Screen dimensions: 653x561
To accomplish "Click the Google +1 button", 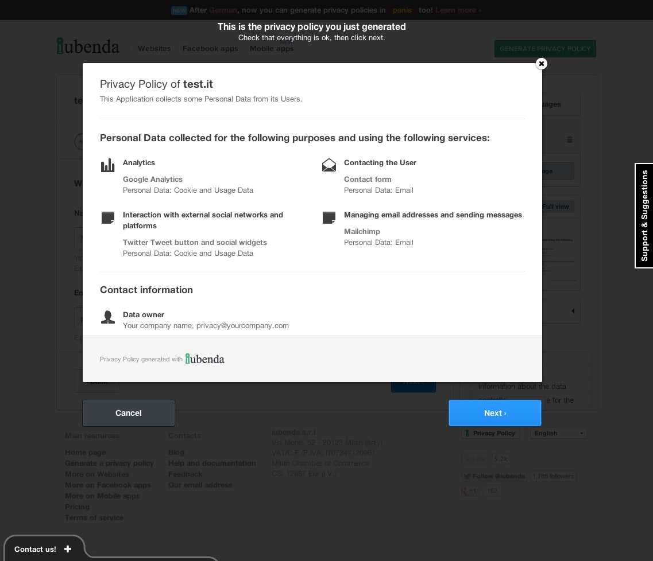I will pyautogui.click(x=469, y=490).
